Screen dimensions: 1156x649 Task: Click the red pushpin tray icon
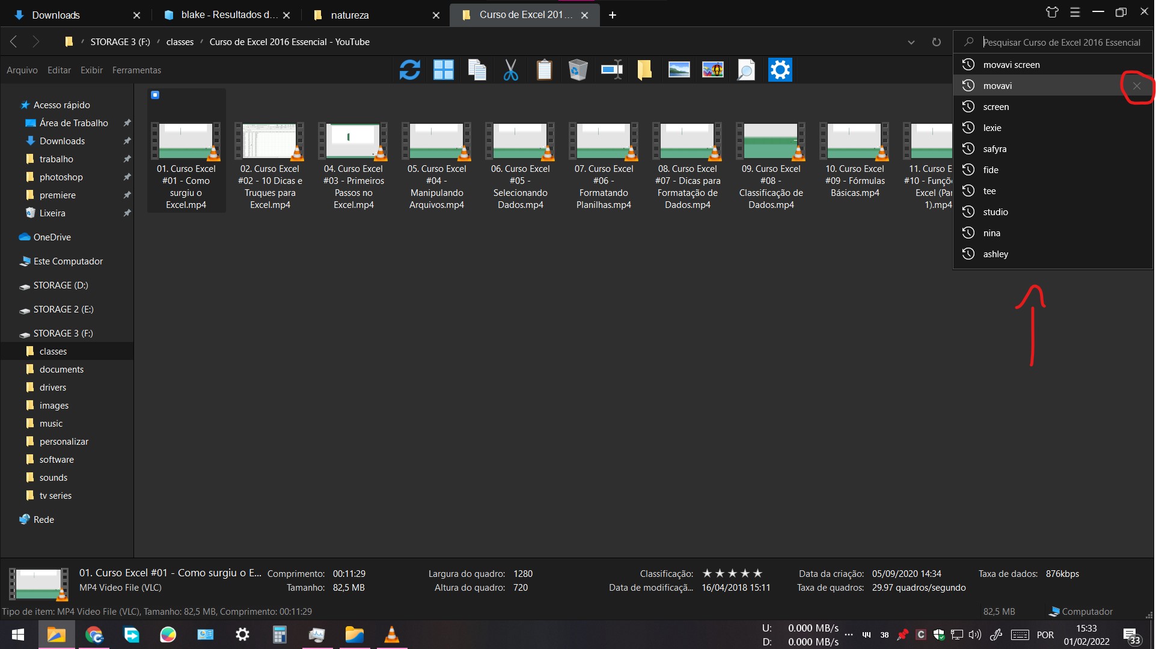click(x=902, y=635)
